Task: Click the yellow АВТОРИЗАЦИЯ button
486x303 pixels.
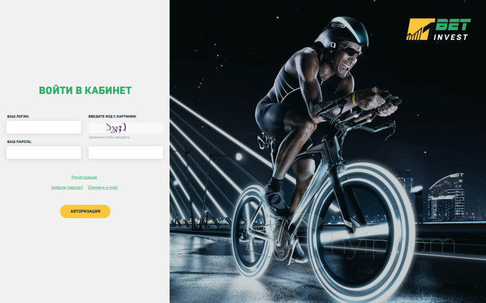Action: [x=85, y=211]
